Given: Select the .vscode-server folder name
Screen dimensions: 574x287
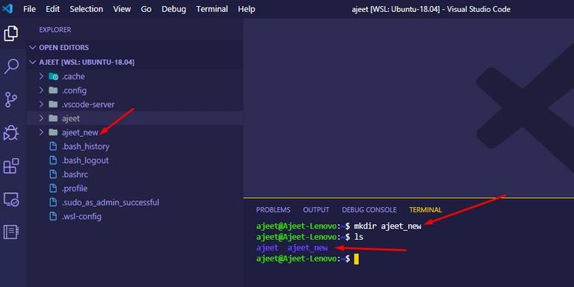Looking at the screenshot, I should (x=88, y=105).
